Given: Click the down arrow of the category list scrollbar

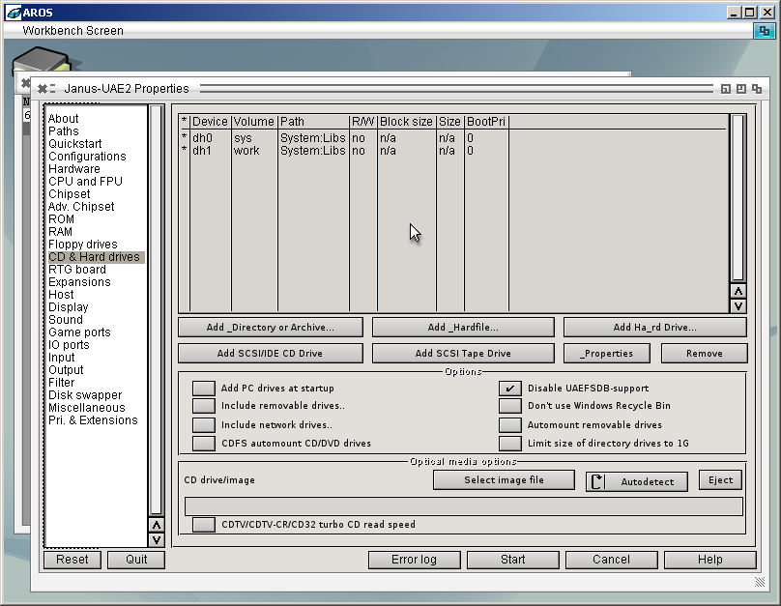Looking at the screenshot, I should [x=157, y=539].
